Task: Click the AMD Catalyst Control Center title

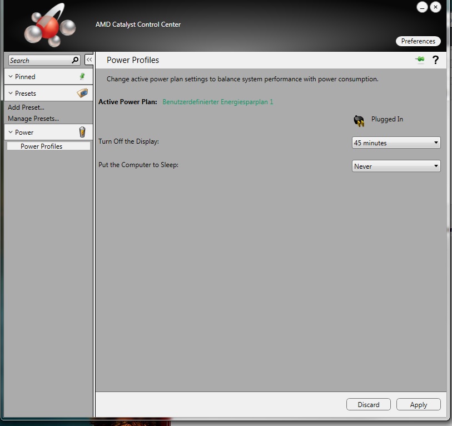Action: click(138, 25)
